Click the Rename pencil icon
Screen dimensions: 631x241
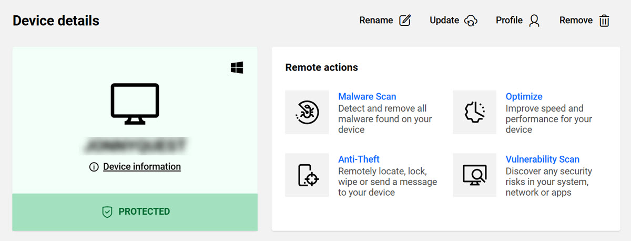tap(405, 21)
